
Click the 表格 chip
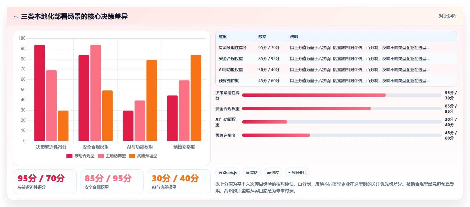point(252,173)
